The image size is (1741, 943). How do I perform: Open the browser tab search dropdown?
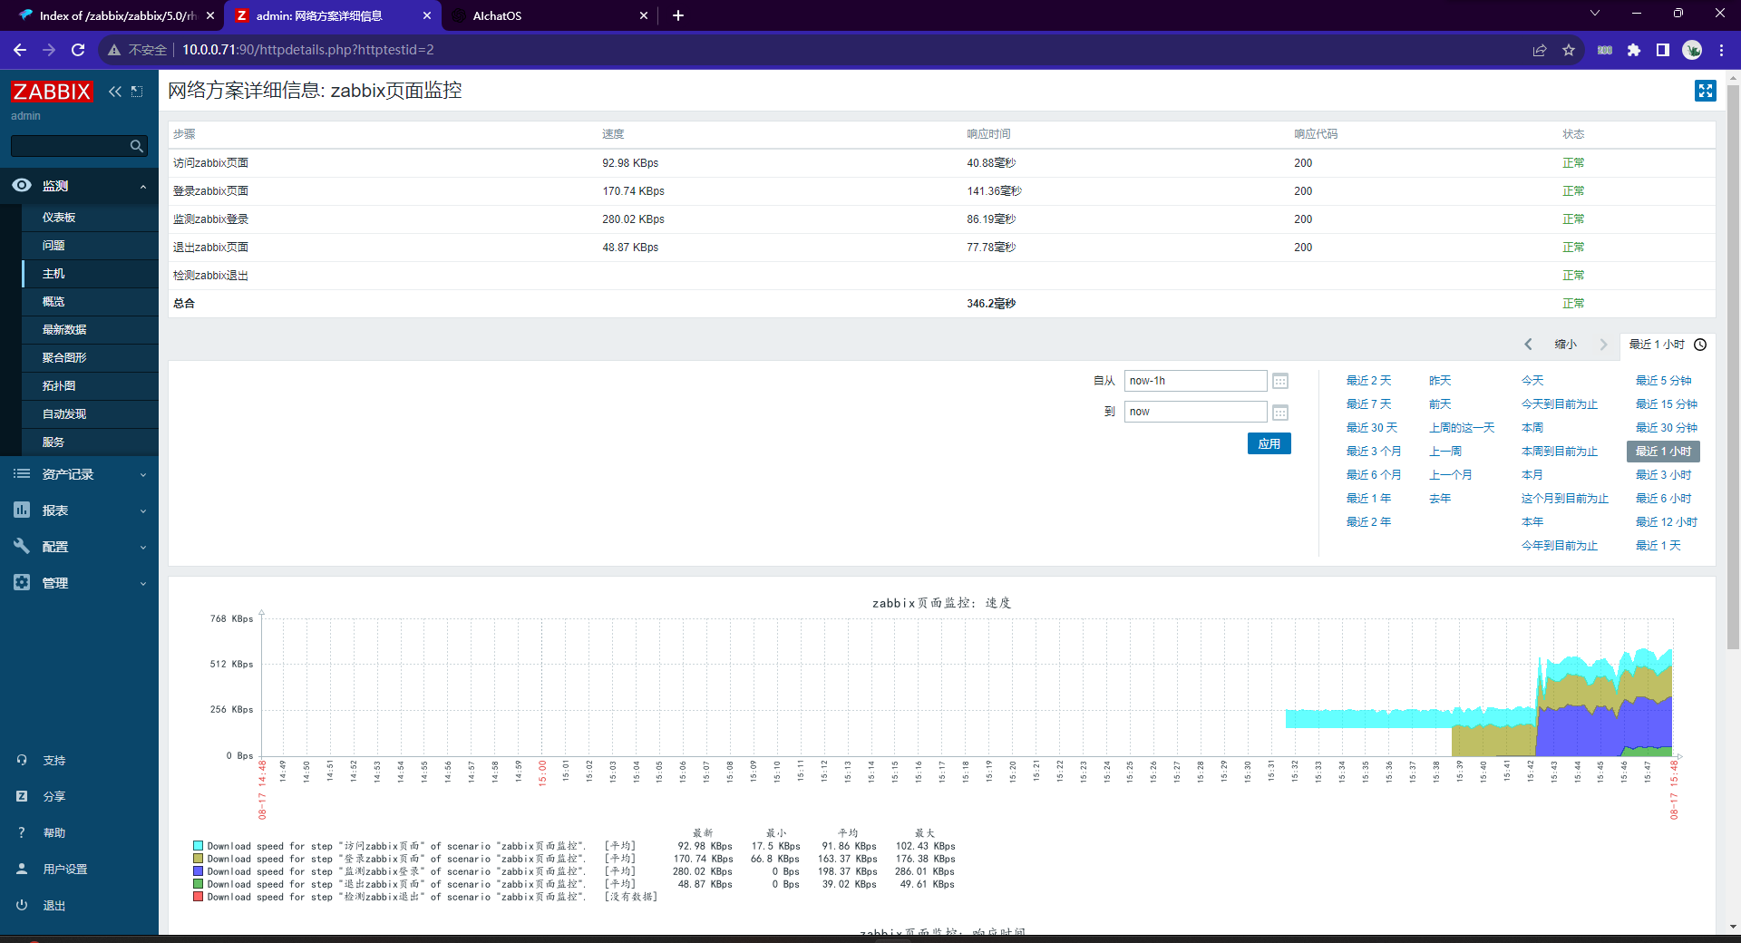(x=1595, y=13)
